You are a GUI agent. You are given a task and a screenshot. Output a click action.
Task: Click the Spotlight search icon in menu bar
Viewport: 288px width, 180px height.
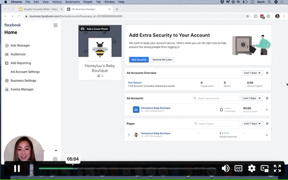click(x=269, y=2)
